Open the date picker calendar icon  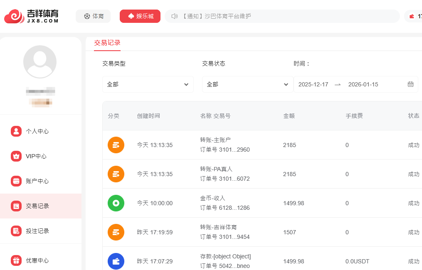click(x=410, y=84)
